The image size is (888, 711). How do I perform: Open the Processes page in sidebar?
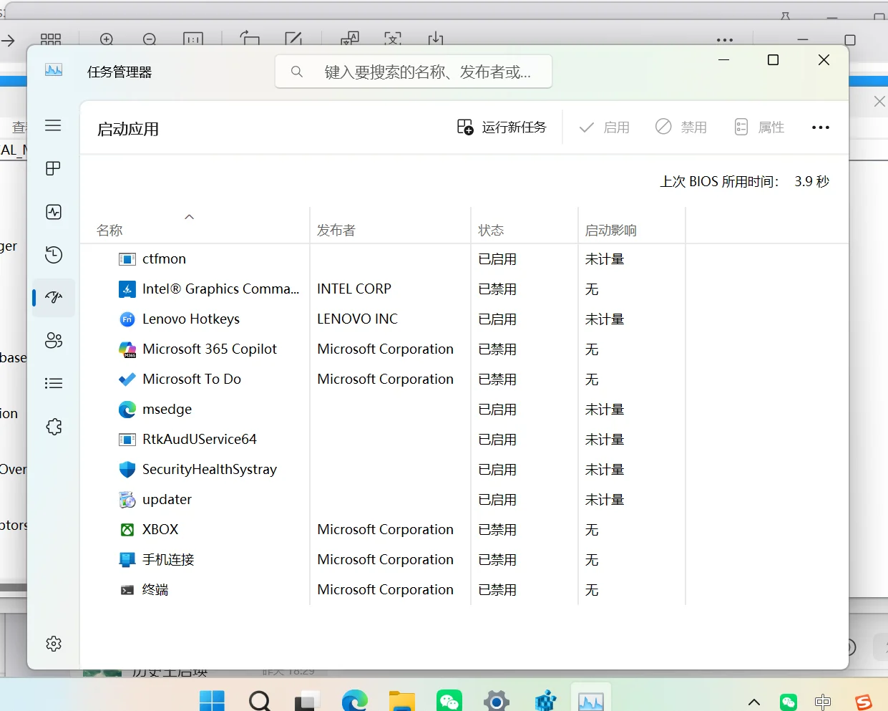tap(53, 168)
